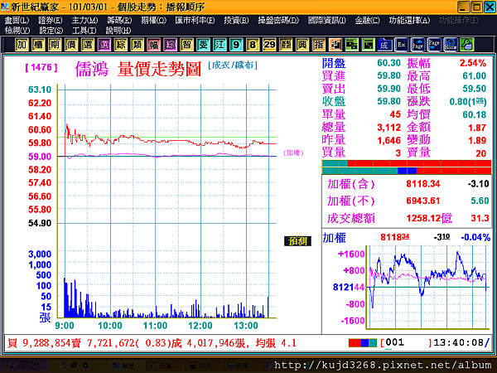Click the 額 toolbar icon
This screenshot has height=373, width=497.
coord(286,45)
